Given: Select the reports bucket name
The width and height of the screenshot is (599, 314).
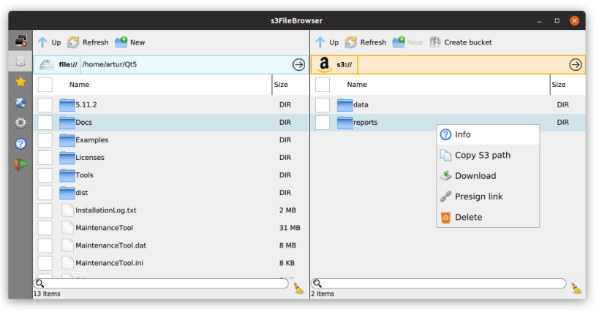Looking at the screenshot, I should [x=365, y=123].
